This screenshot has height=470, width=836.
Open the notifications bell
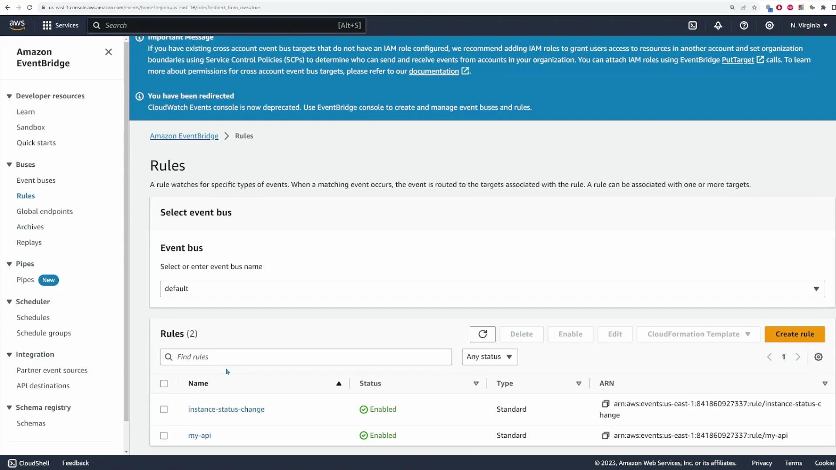(x=718, y=25)
